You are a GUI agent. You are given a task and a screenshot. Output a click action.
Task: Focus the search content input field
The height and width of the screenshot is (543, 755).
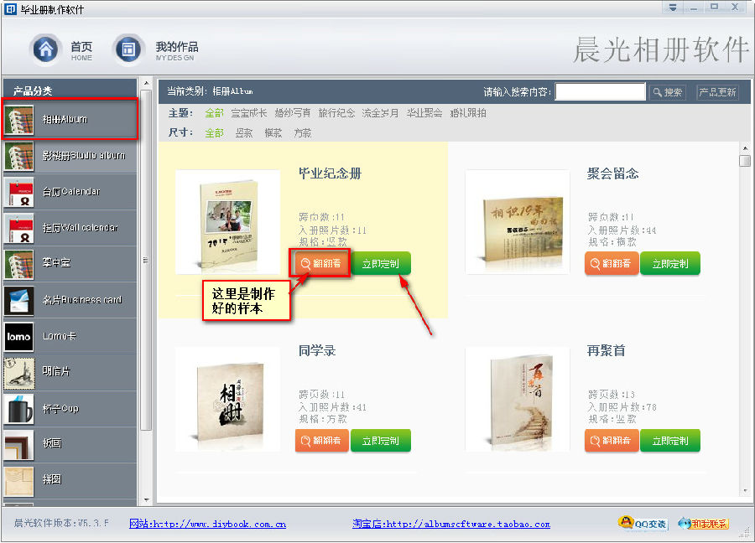600,91
